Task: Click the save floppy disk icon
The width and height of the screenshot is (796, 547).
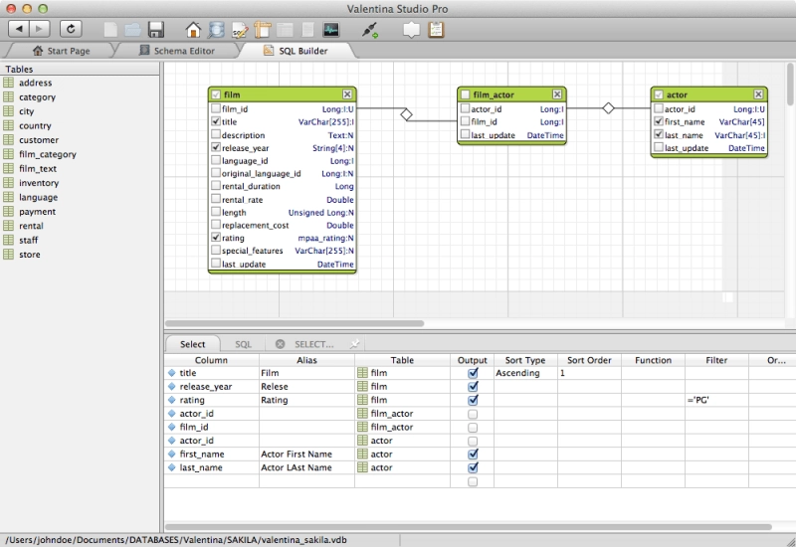Action: pyautogui.click(x=156, y=30)
